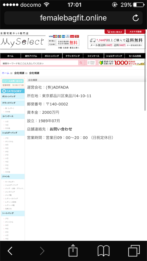Image resolution: width=147 pixels, height=261 pixels.
Task: Open ショルダーバッグ under ジャンル
Action: point(11,185)
